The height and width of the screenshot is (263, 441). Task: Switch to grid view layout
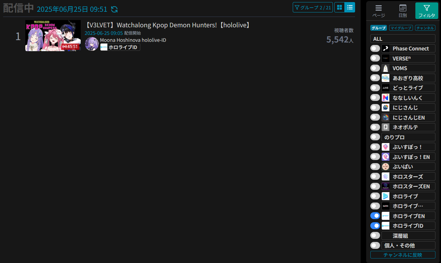[339, 7]
